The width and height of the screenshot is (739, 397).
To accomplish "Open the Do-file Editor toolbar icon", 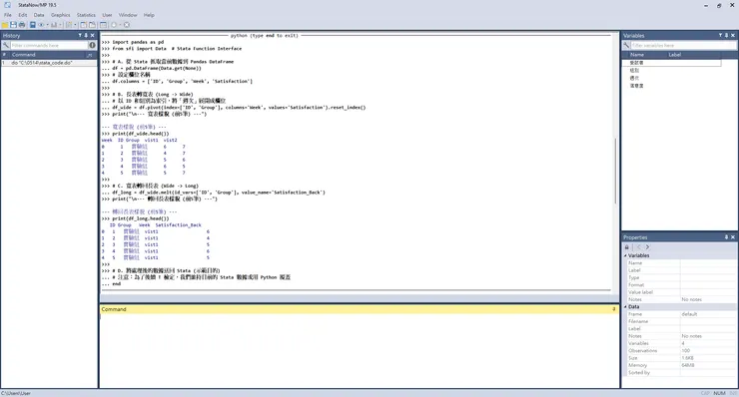I will pos(69,25).
